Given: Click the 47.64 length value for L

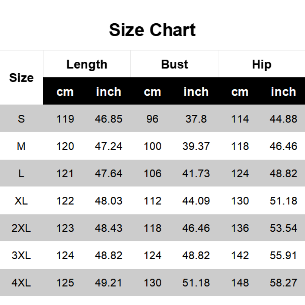Looking at the screenshot, I should [109, 173].
